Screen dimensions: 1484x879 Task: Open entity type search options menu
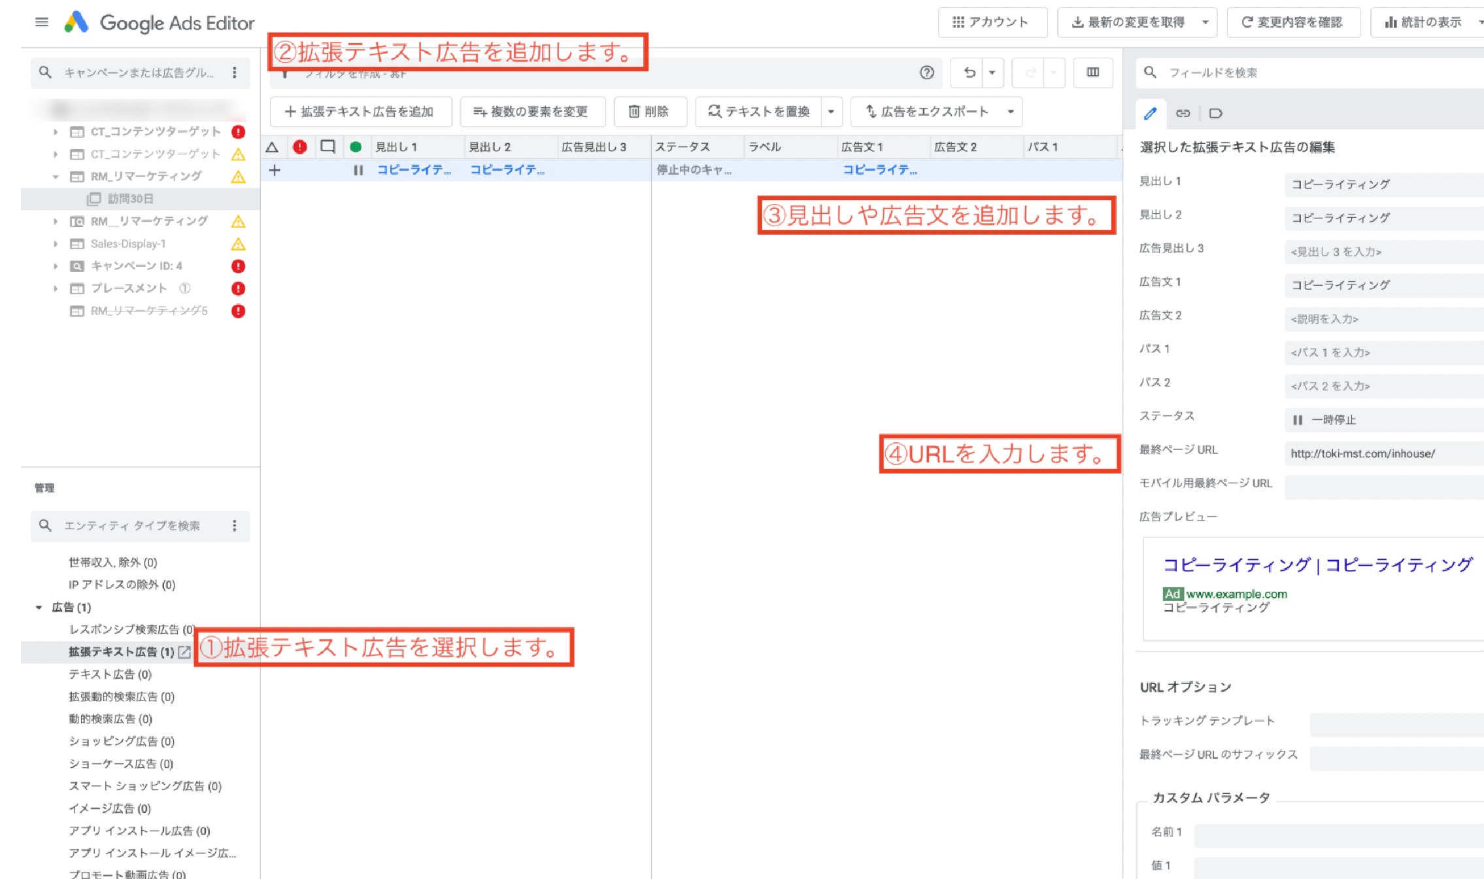click(x=235, y=525)
